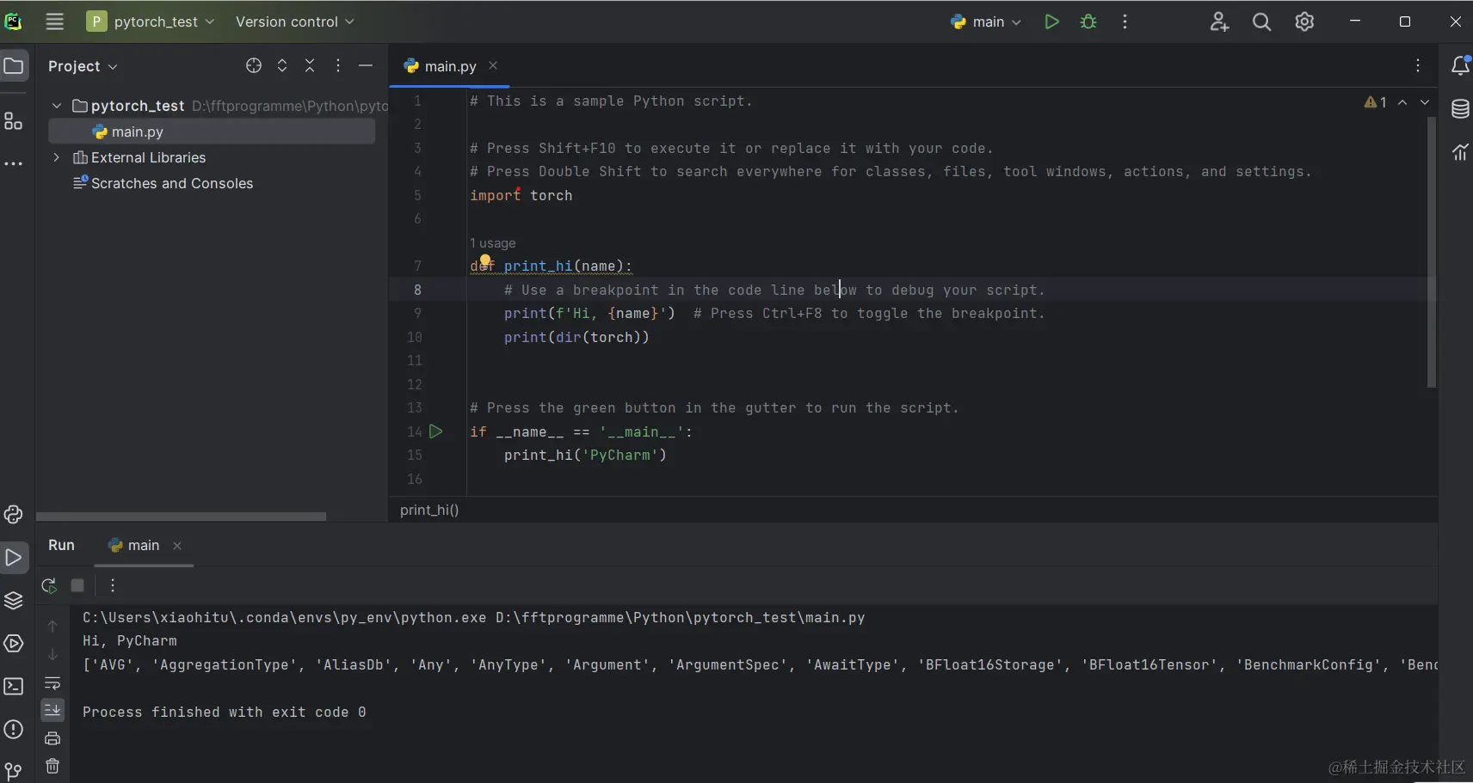This screenshot has height=783, width=1473.
Task: Print the Run console output
Action: coord(52,738)
